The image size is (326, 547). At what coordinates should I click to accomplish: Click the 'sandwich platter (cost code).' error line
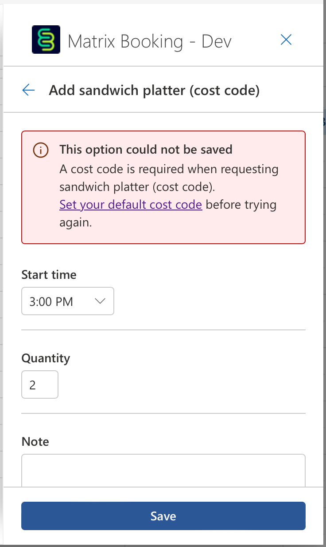[137, 187]
